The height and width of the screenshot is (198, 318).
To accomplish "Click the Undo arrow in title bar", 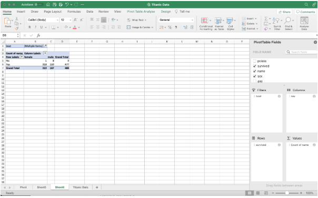I will tap(67, 4).
